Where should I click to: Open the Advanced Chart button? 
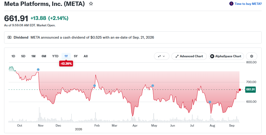point(189,56)
